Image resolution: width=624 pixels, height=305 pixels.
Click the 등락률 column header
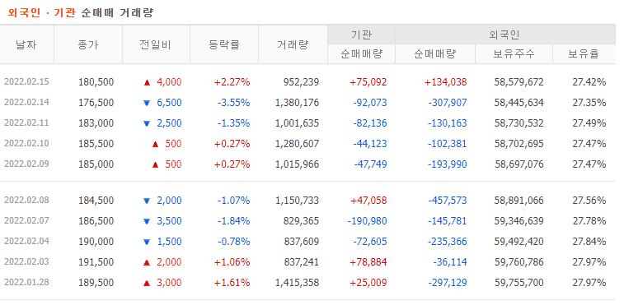tap(224, 45)
